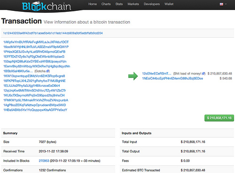Open the Developers page
Viewport: 235px width, 173px height.
[x=152, y=4]
